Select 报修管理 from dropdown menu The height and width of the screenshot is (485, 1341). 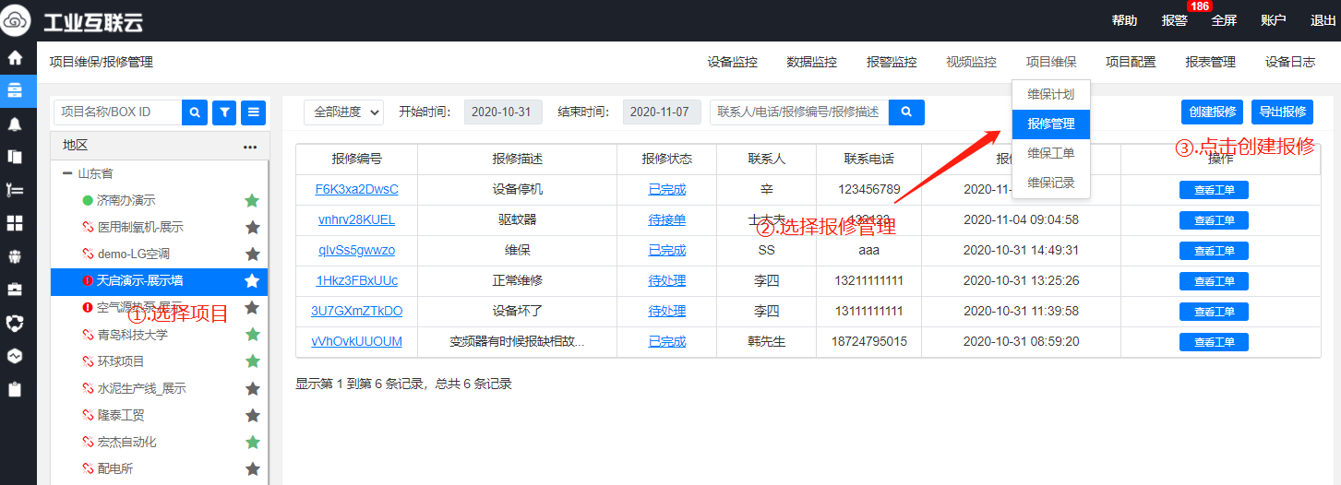coord(1051,124)
